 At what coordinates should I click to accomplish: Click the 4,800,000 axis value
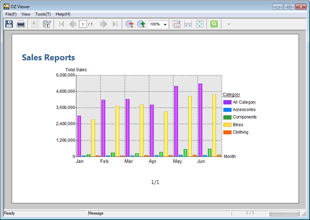[x=66, y=91]
